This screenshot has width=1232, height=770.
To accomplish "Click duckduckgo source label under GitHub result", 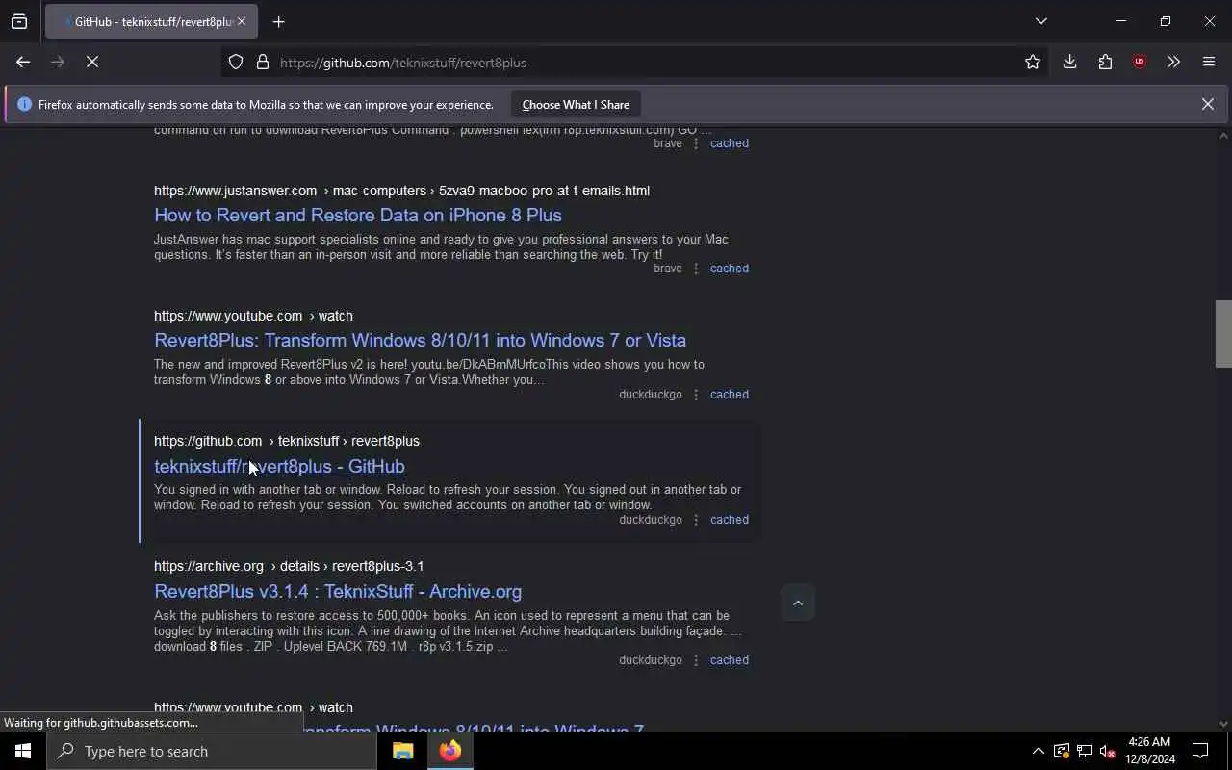I will coord(651,520).
